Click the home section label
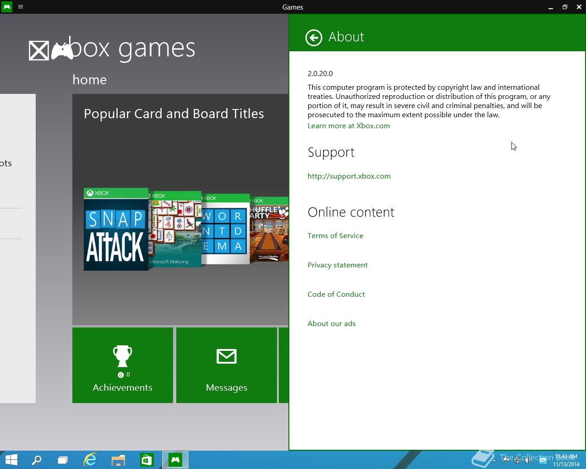 click(90, 80)
